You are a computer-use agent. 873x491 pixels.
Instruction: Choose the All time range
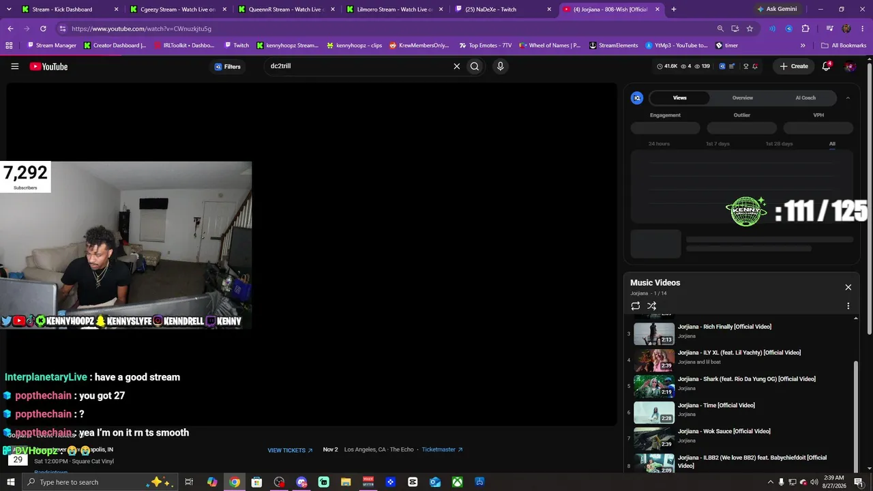point(832,144)
